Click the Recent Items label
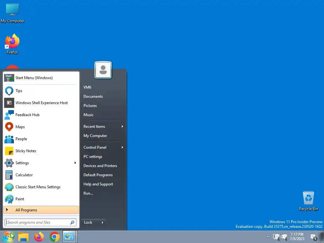Screen dimensions: 324x243 pos(94,127)
